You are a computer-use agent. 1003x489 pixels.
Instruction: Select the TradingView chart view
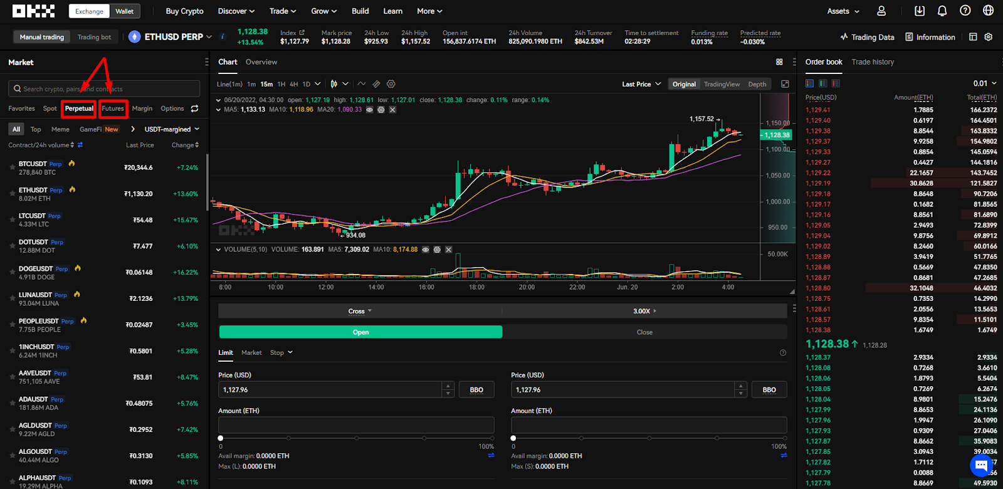click(x=722, y=84)
